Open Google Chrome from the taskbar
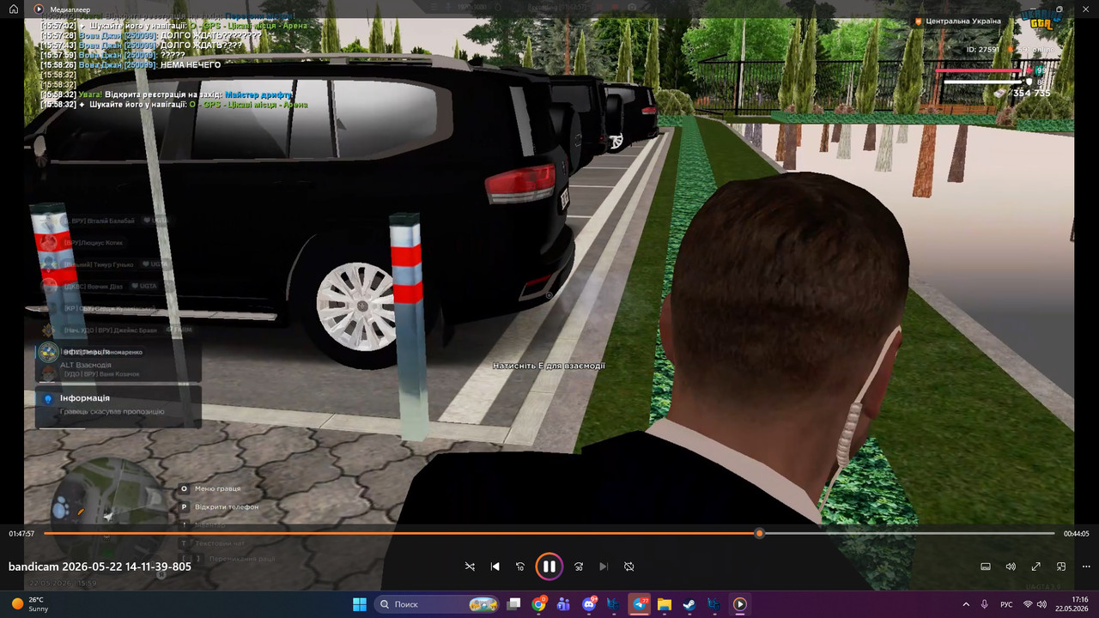The image size is (1099, 618). click(x=539, y=604)
